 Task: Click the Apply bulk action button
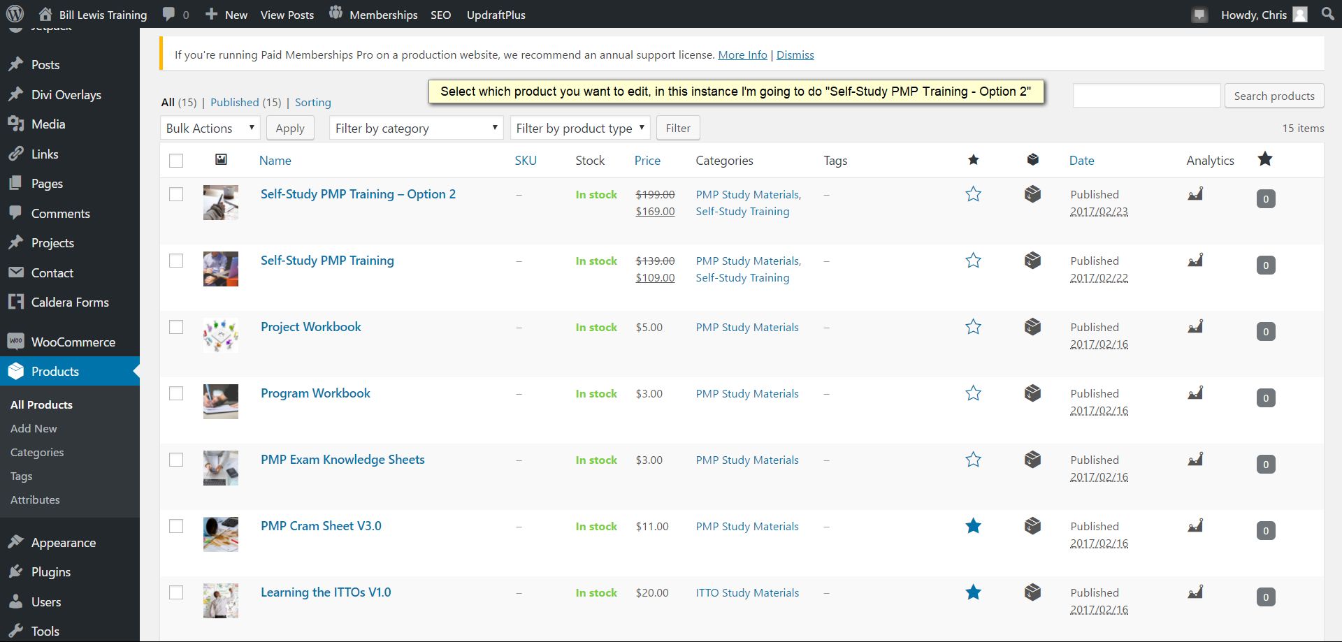coord(290,128)
